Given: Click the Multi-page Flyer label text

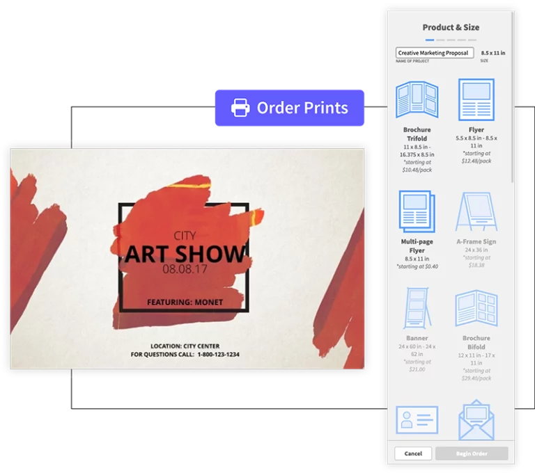Looking at the screenshot, I should (417, 245).
